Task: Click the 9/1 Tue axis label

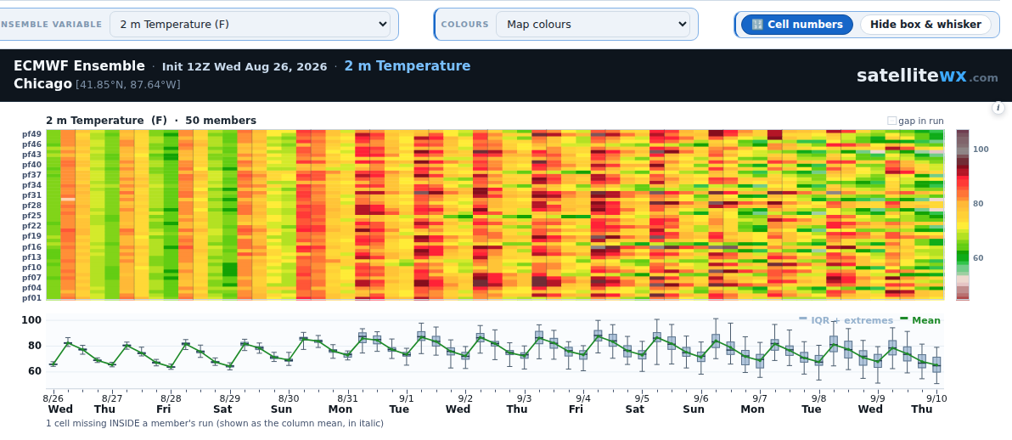Action: pos(401,403)
